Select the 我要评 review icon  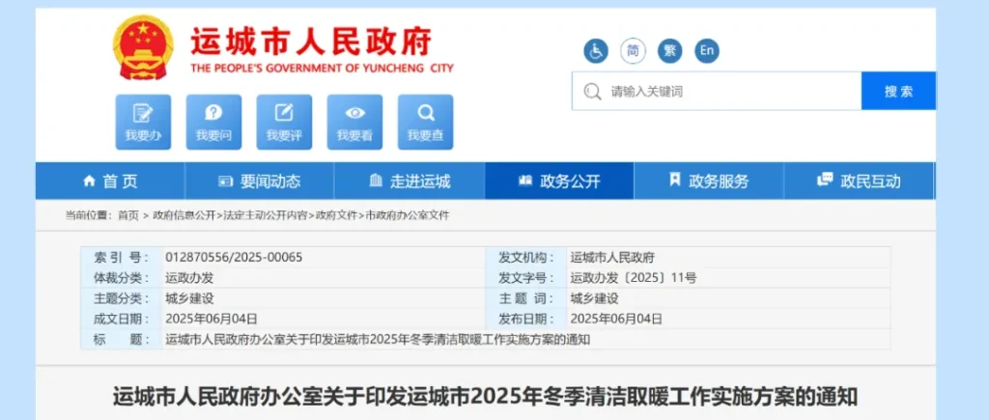284,121
